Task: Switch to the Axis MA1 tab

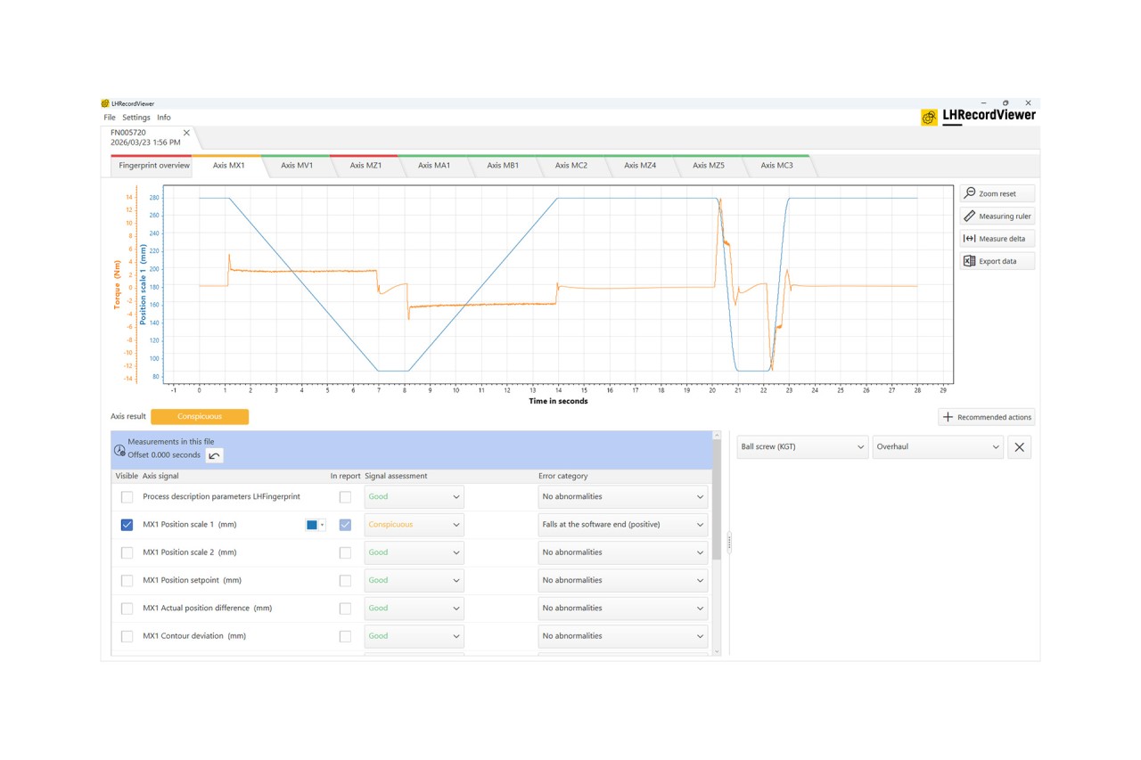Action: click(x=434, y=166)
